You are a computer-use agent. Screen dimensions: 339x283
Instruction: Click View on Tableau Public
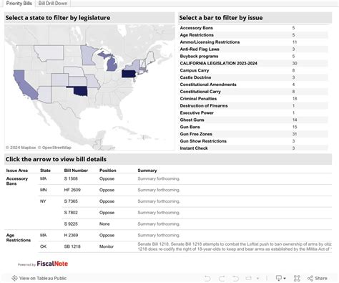click(x=43, y=278)
